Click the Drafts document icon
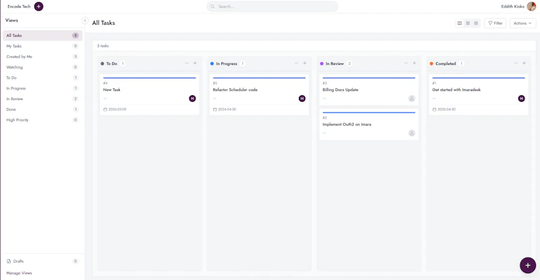This screenshot has width=540, height=280. click(x=9, y=261)
